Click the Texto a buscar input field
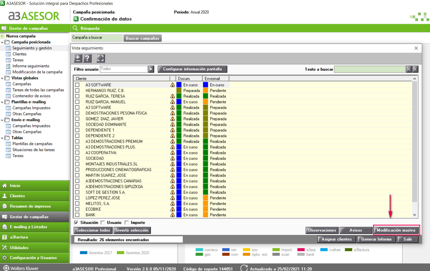Screen dimensions: 430x271 click(x=370, y=69)
